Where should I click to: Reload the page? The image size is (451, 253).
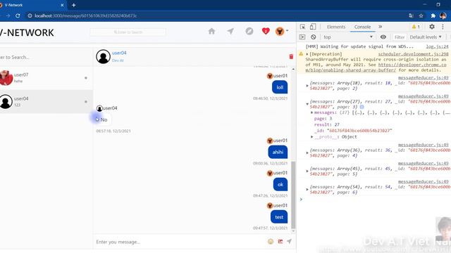click(18, 15)
